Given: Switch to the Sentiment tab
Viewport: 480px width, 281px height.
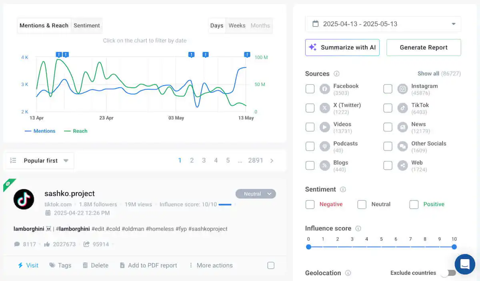Looking at the screenshot, I should click(x=87, y=25).
